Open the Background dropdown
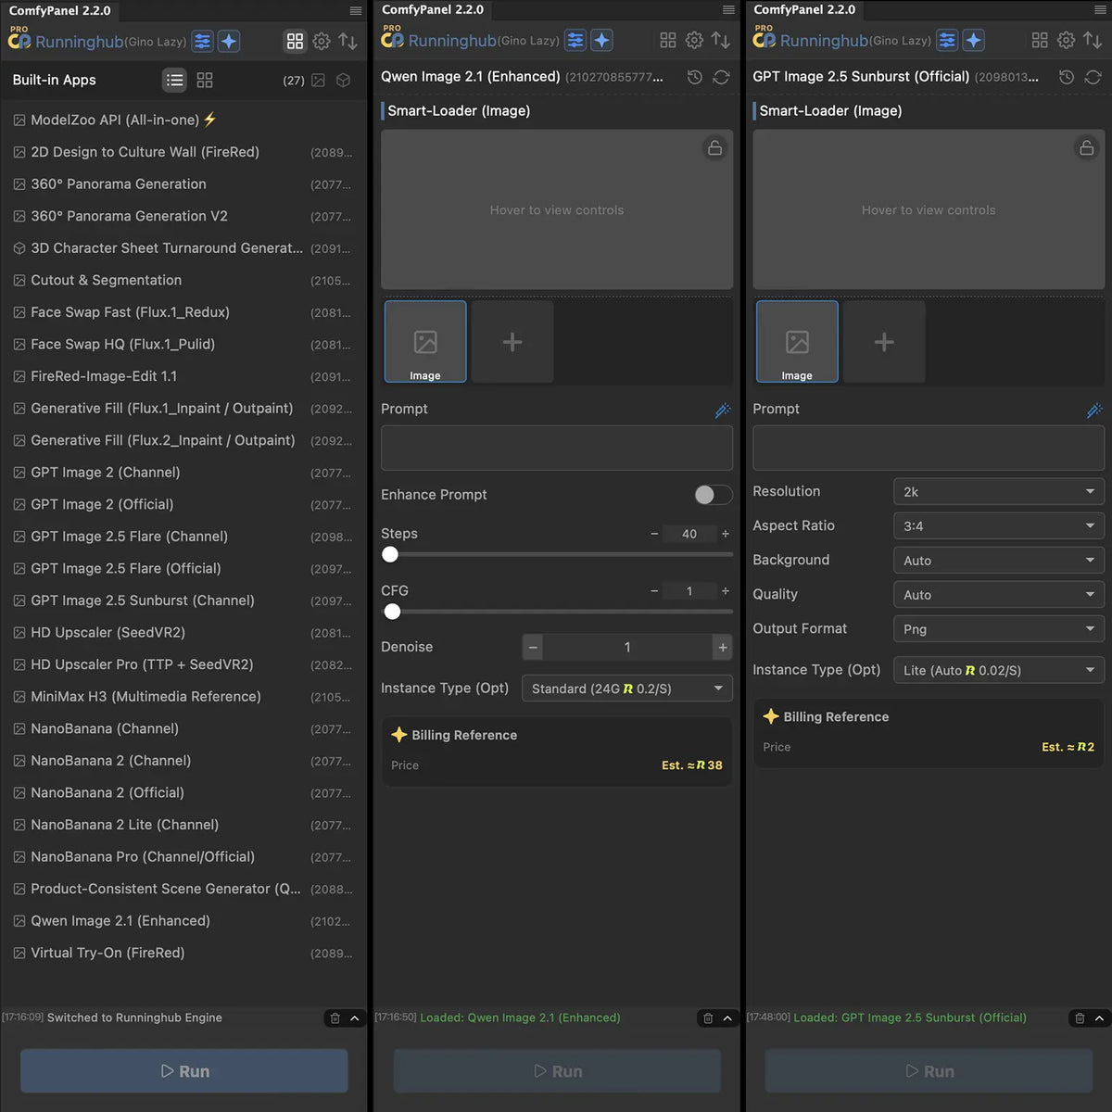1112x1112 pixels. click(999, 561)
